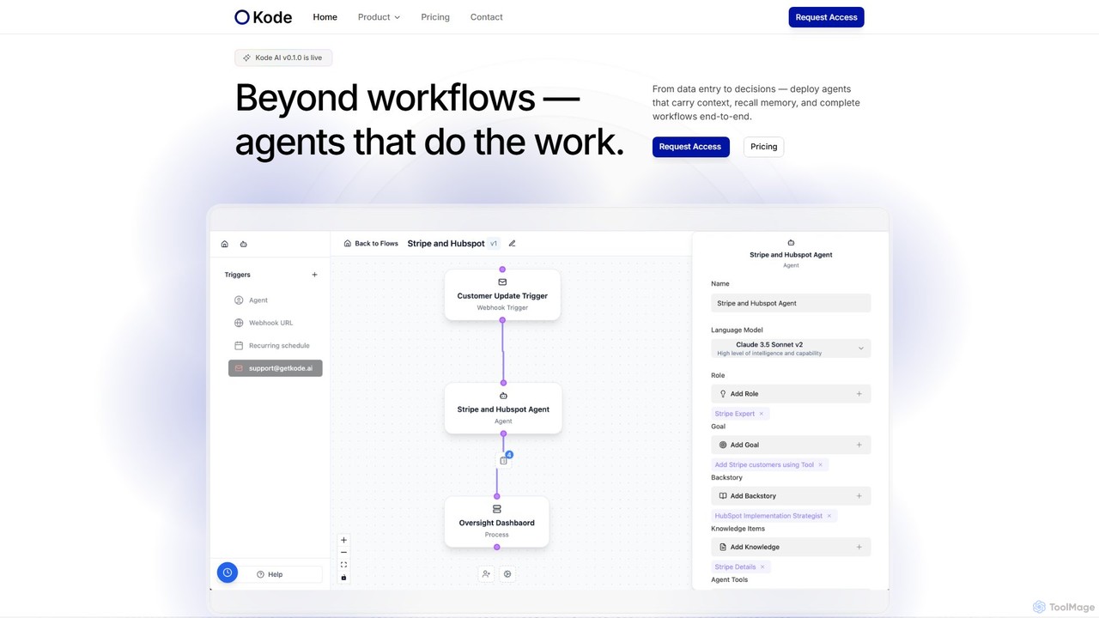Select the Customer Update Trigger node
The width and height of the screenshot is (1099, 618).
click(502, 295)
